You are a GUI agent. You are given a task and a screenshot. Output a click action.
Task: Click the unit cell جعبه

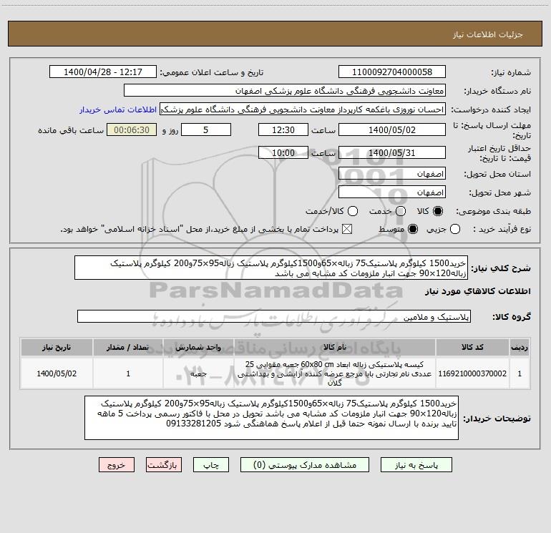(x=198, y=373)
